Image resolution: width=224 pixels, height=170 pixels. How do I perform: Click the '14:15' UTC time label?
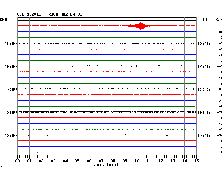coord(204,67)
